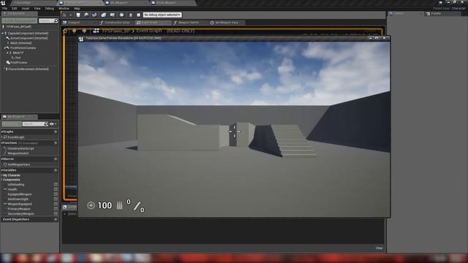Open ConstructionScript in Functions list

[20, 148]
